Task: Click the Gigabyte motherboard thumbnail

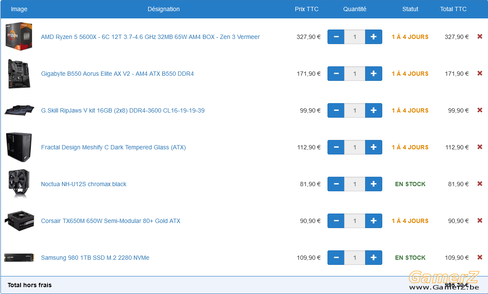Action: [x=19, y=74]
